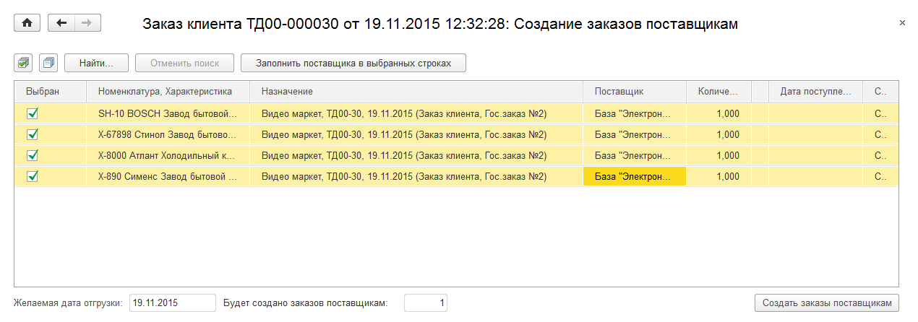
Task: Click the Дата поступления column header
Action: pyautogui.click(x=815, y=92)
